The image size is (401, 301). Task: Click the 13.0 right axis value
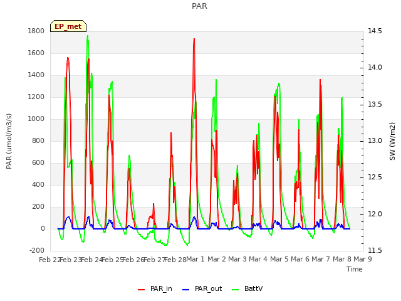point(375,141)
